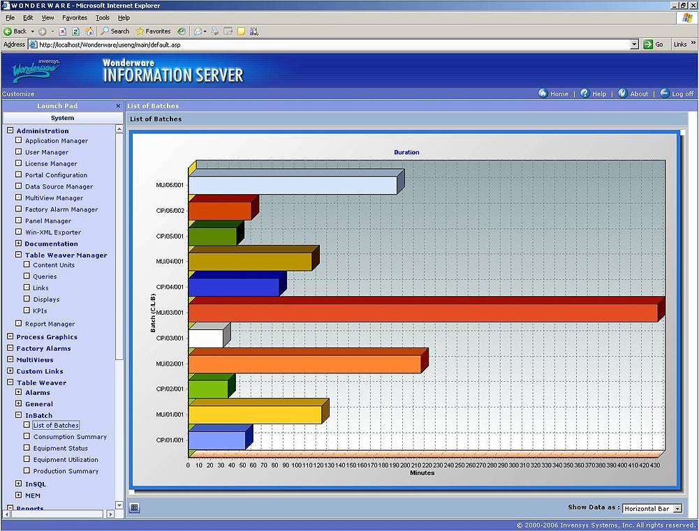Click the Home icon in portal header
Image resolution: width=699 pixels, height=531 pixels.
(x=543, y=94)
